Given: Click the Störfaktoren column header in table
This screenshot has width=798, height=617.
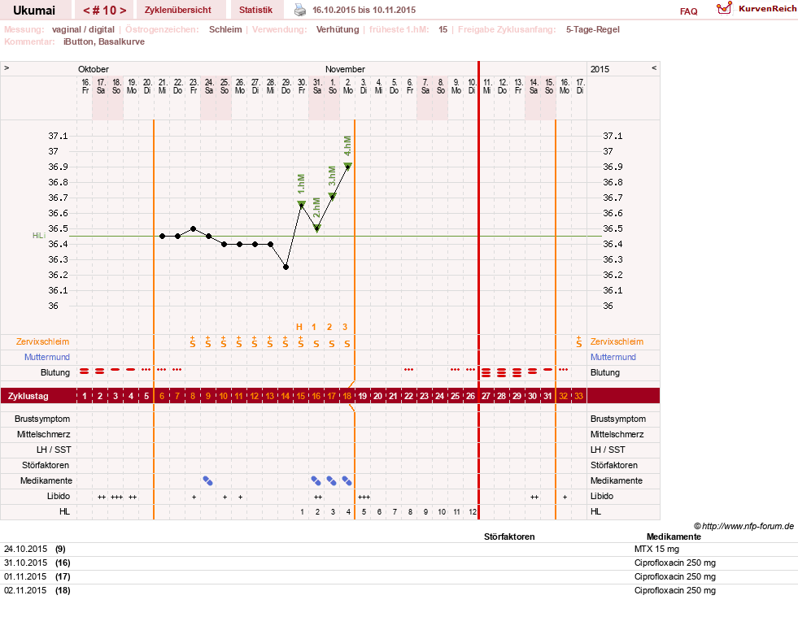Looking at the screenshot, I should (509, 537).
